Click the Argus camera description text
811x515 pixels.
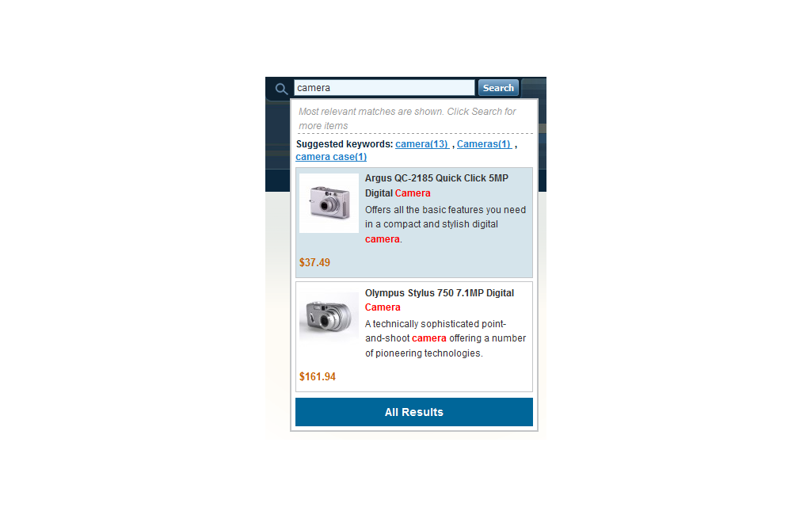[x=445, y=224]
